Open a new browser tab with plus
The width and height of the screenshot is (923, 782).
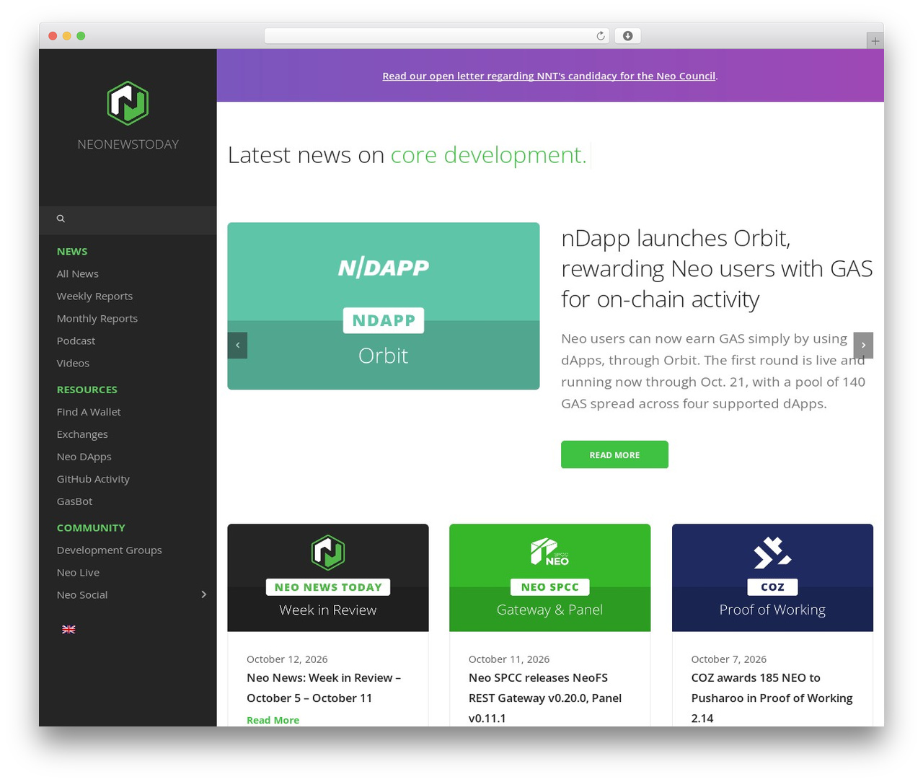(x=875, y=41)
